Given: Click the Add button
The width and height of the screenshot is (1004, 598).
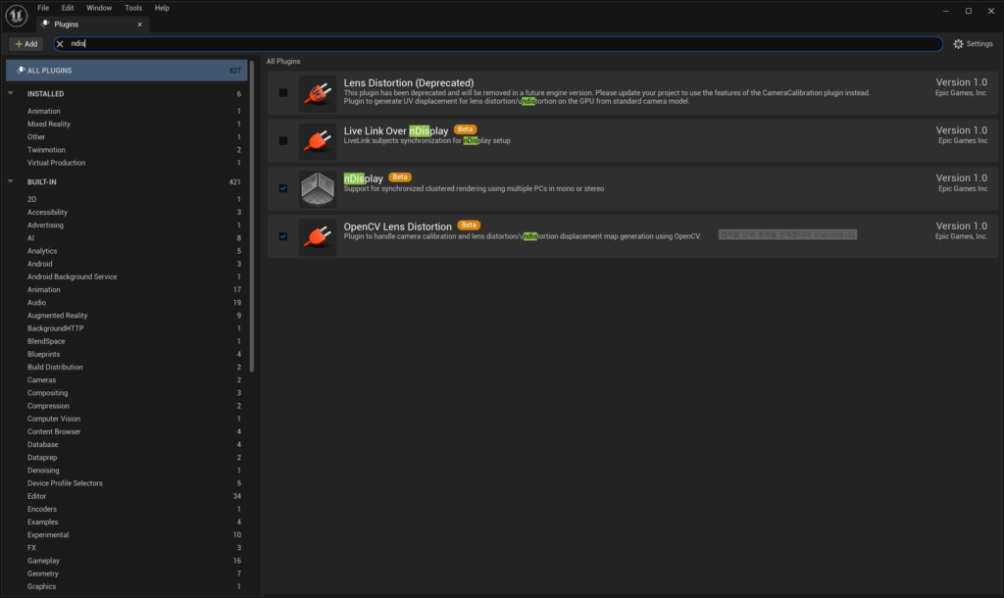Looking at the screenshot, I should pos(26,44).
